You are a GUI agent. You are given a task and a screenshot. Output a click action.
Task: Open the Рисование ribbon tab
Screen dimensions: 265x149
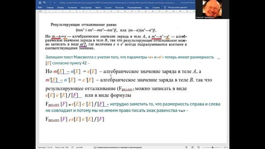[72, 7]
